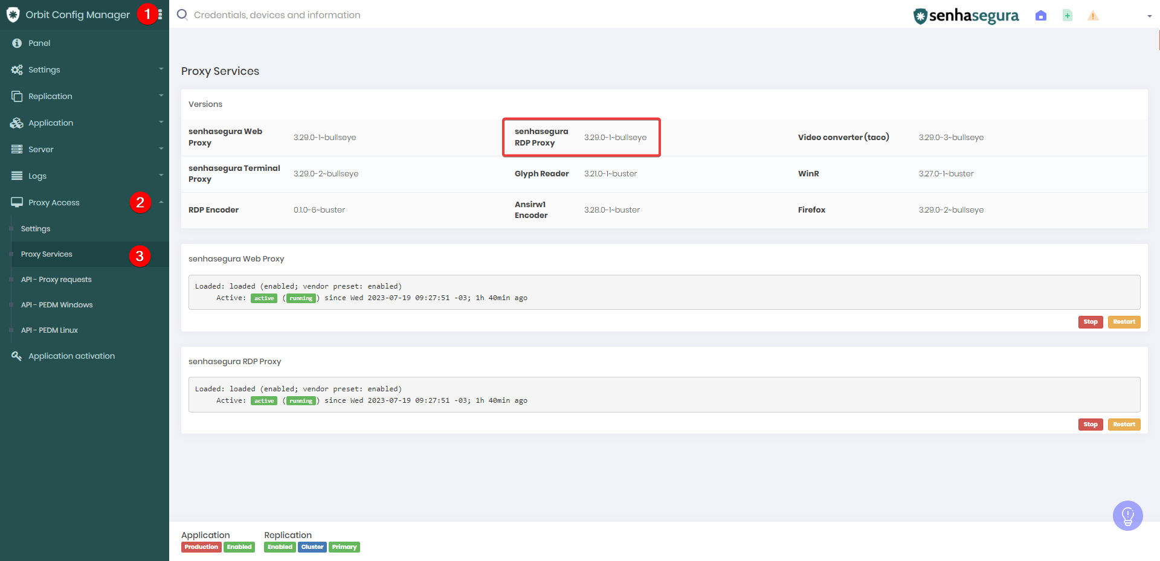Screen dimensions: 1160x561
Task: Open the user account dropdown arrow
Action: tap(1149, 16)
